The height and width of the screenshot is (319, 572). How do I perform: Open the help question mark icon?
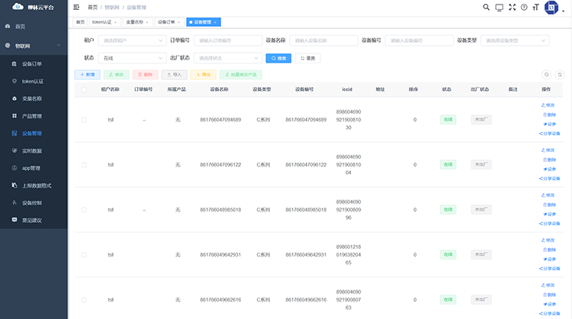coord(524,7)
